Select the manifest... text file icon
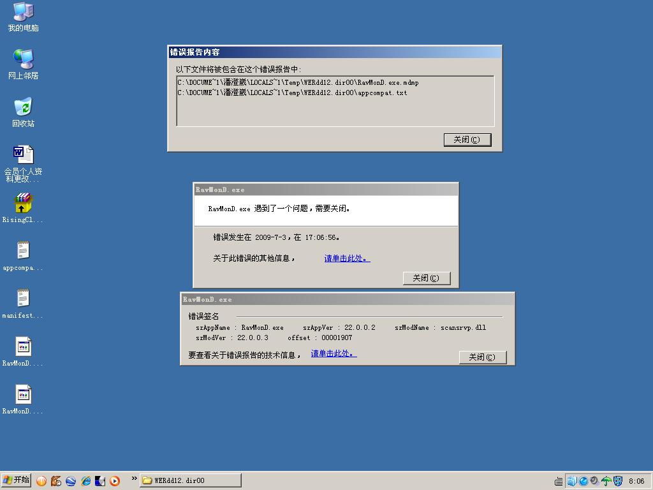This screenshot has height=490, width=653. coord(23,304)
